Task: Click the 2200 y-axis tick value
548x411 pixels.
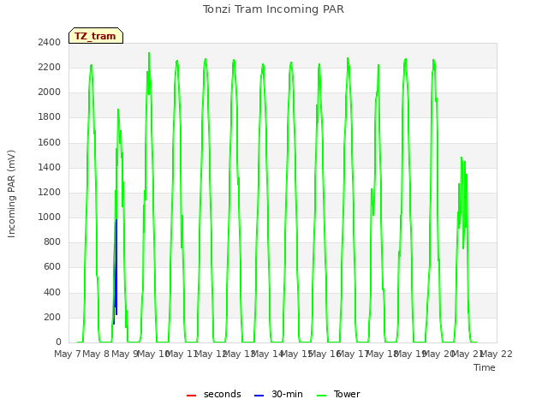Action: (50, 67)
